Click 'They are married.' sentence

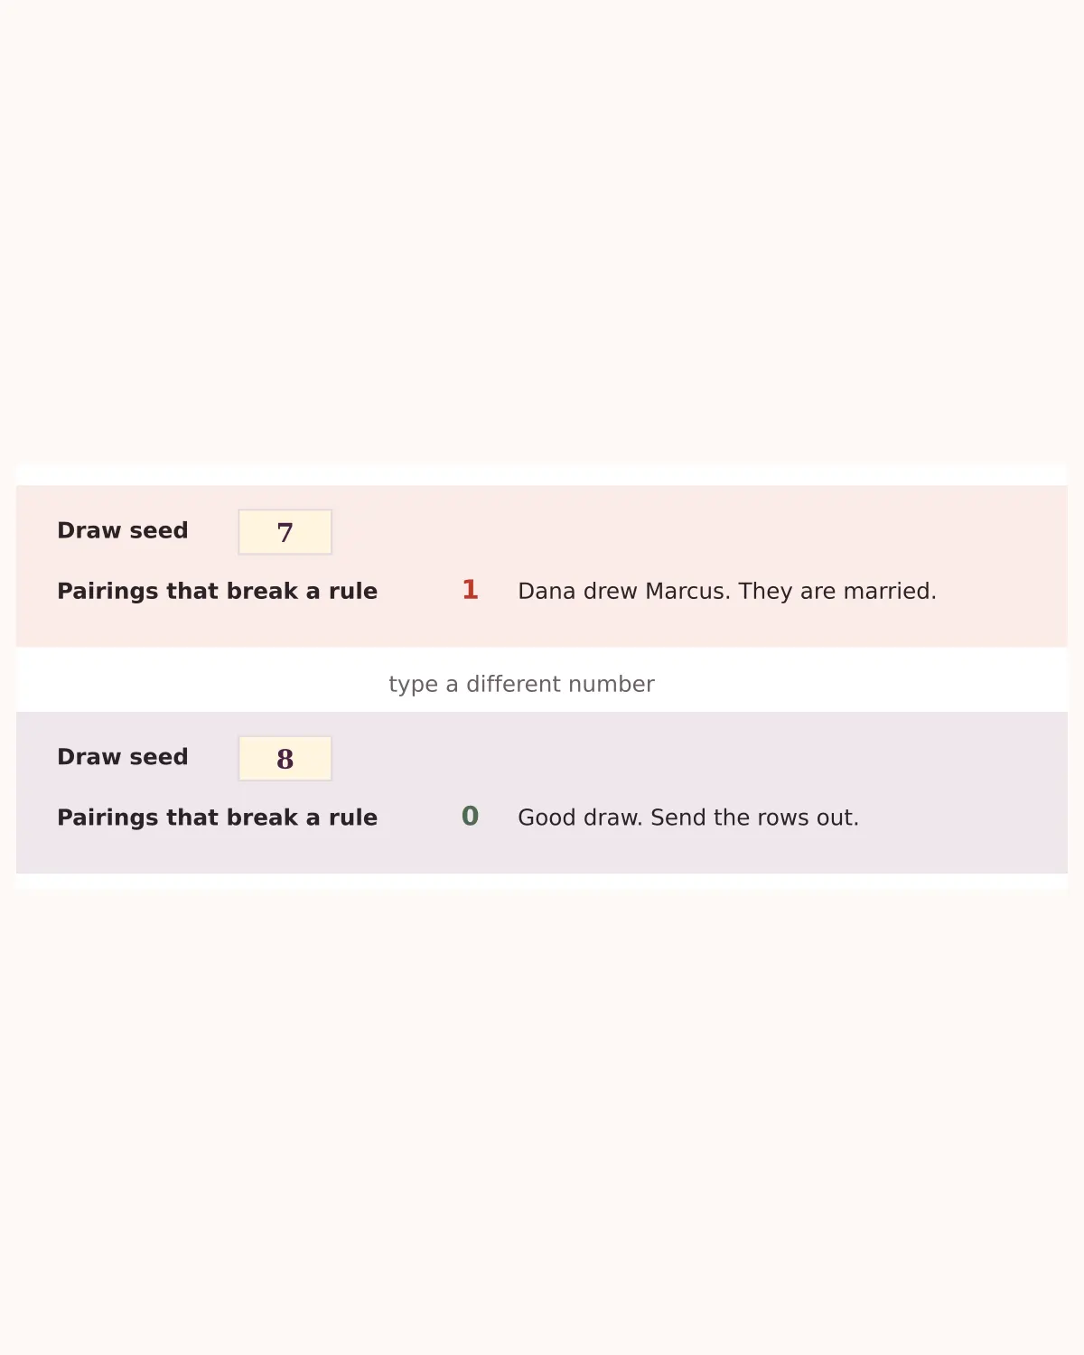837,591
